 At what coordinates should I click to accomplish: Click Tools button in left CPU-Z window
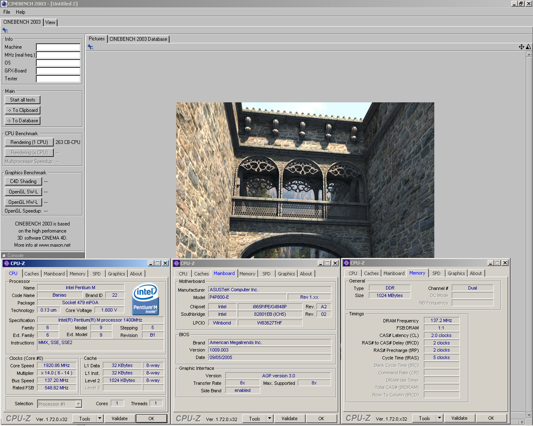[85, 419]
